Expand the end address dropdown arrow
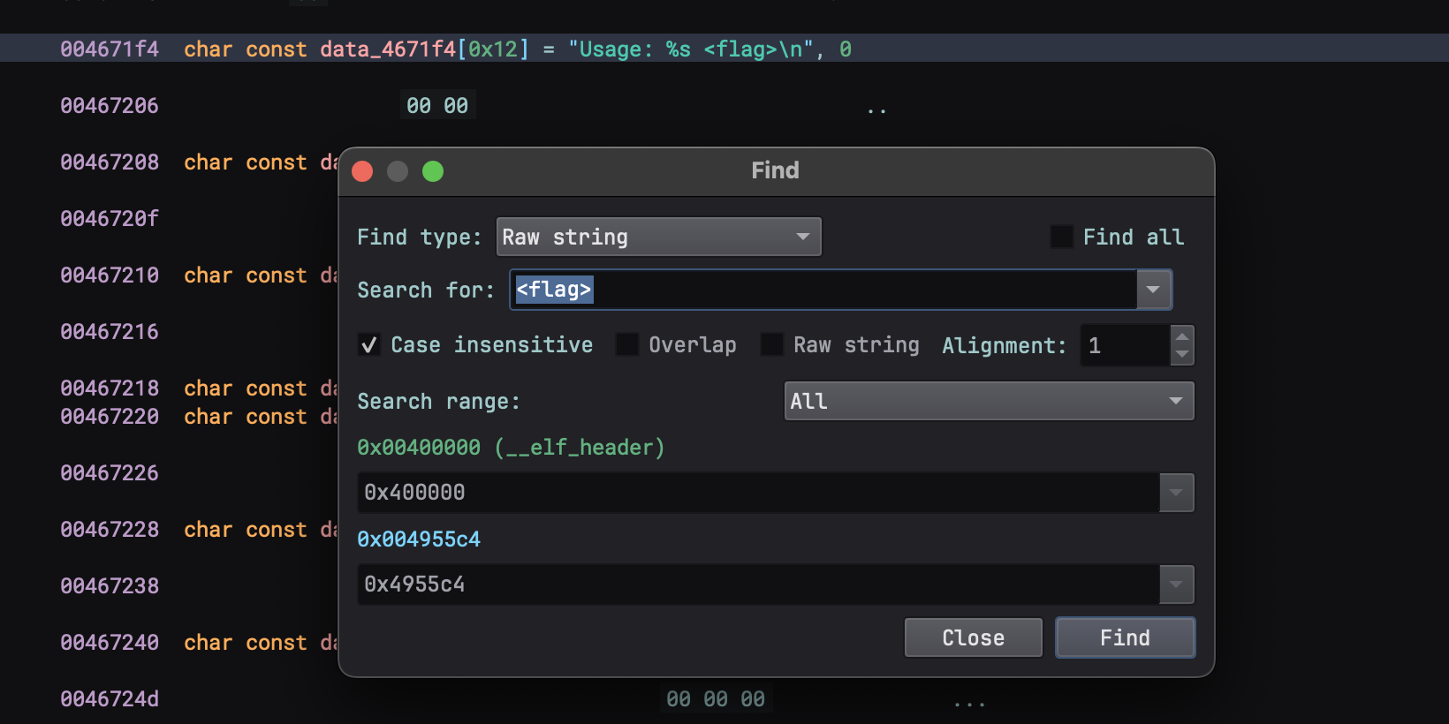Image resolution: width=1449 pixels, height=724 pixels. pyautogui.click(x=1177, y=584)
